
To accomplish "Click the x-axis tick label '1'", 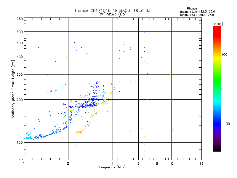I will coord(24,163).
